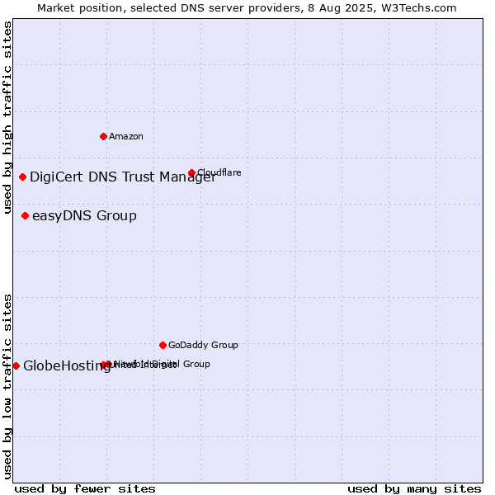495x495 pixels.
Task: Select the GlobeHosting red data point
Action: tap(16, 365)
